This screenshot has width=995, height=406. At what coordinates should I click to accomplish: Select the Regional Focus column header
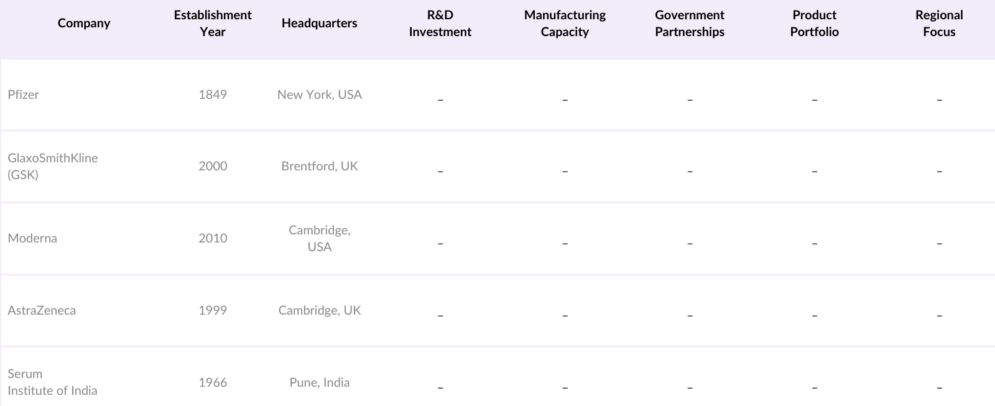coord(939,24)
